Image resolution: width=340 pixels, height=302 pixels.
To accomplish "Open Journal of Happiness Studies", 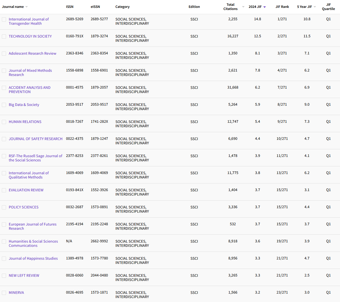I will (33, 258).
